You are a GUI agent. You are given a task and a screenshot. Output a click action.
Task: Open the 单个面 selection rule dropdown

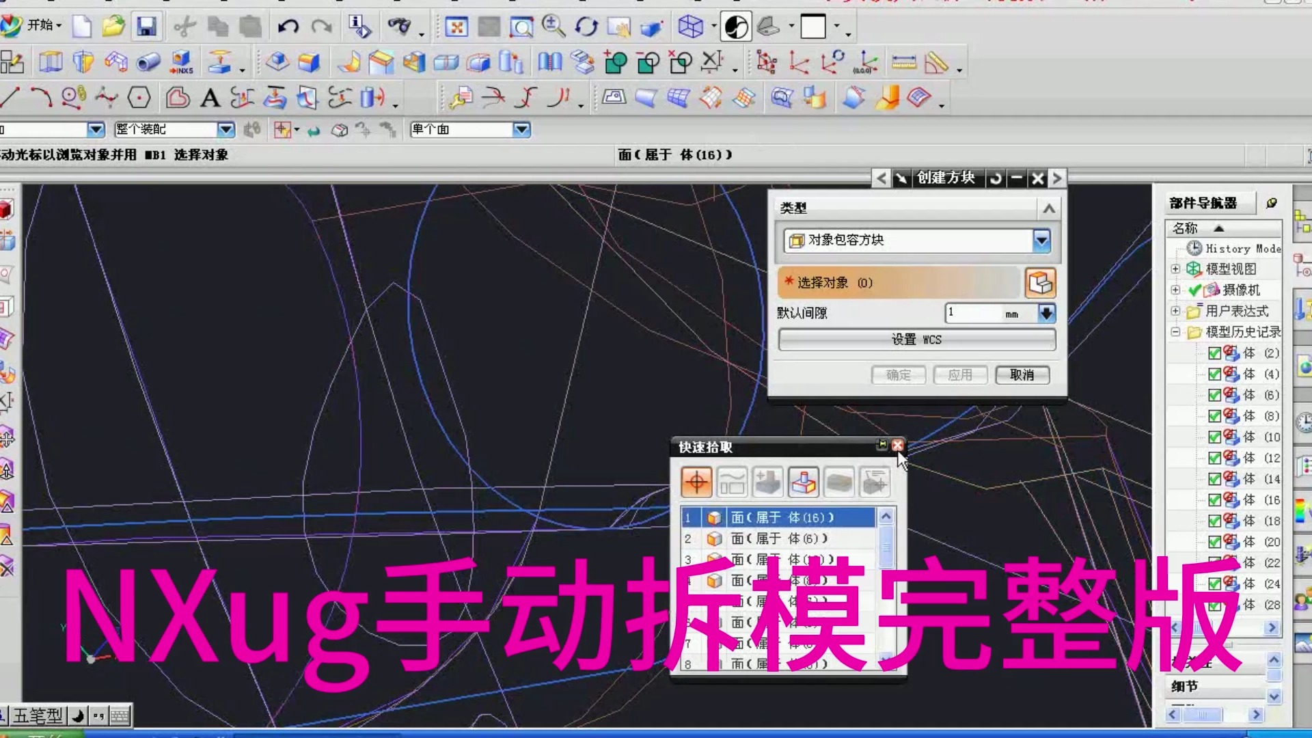click(521, 129)
